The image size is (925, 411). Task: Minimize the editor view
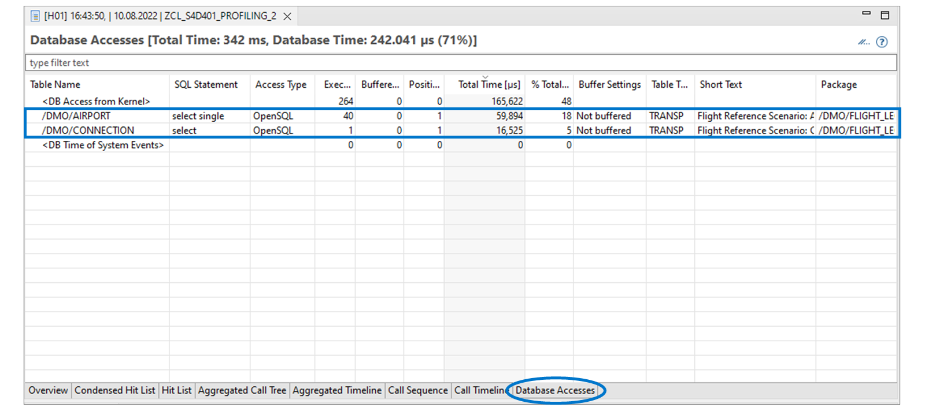(866, 13)
